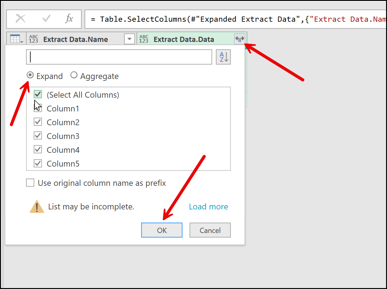The height and width of the screenshot is (289, 387).
Task: Click the checkmark confirm icon in formula bar
Action: pyautogui.click(x=47, y=19)
